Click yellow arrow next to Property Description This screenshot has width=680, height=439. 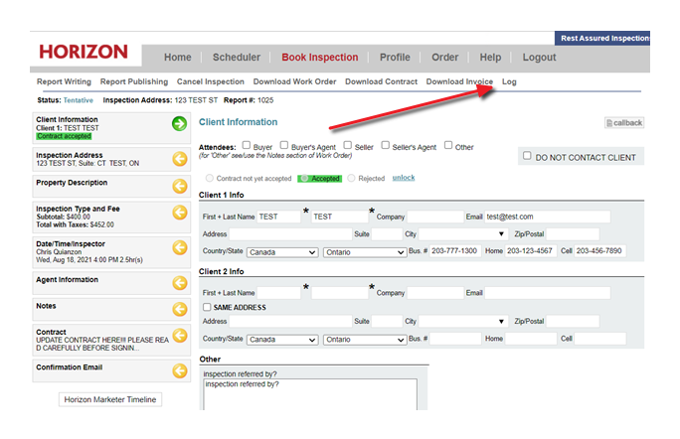click(179, 186)
